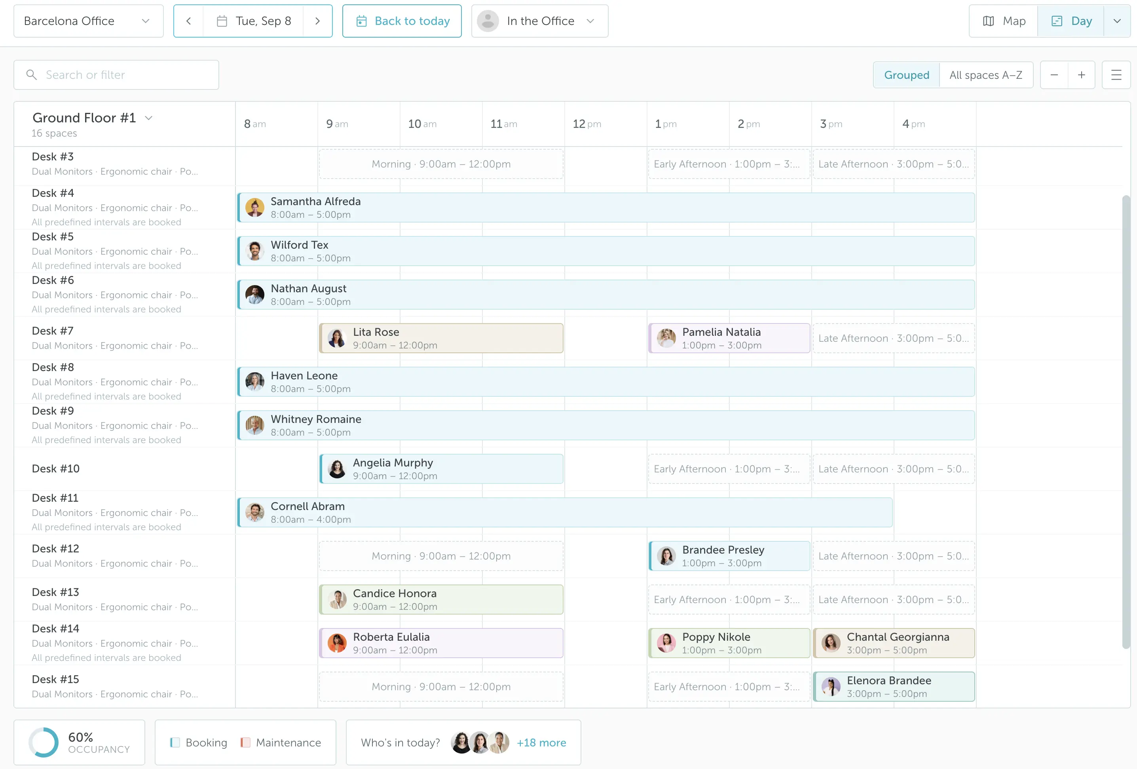Click Samantha Alfreda's avatar on Desk #4
Viewport: 1137px width, 769px height.
pyautogui.click(x=255, y=207)
